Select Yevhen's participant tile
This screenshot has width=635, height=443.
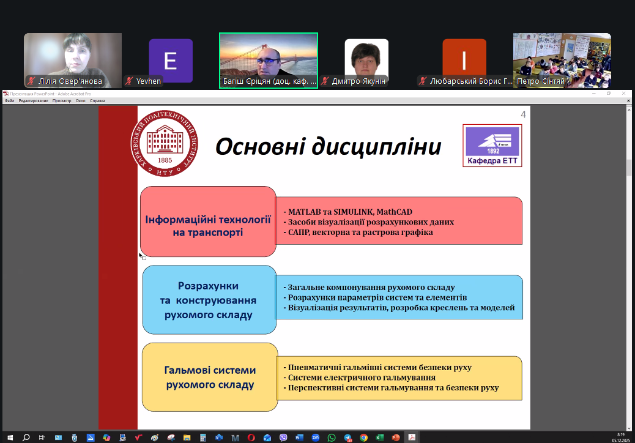coord(171,60)
